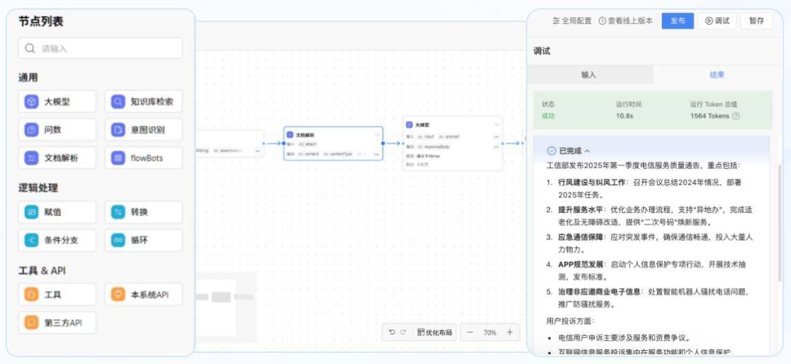Click the 用户投诉方面 text line
This screenshot has width=791, height=364.
tap(570, 321)
